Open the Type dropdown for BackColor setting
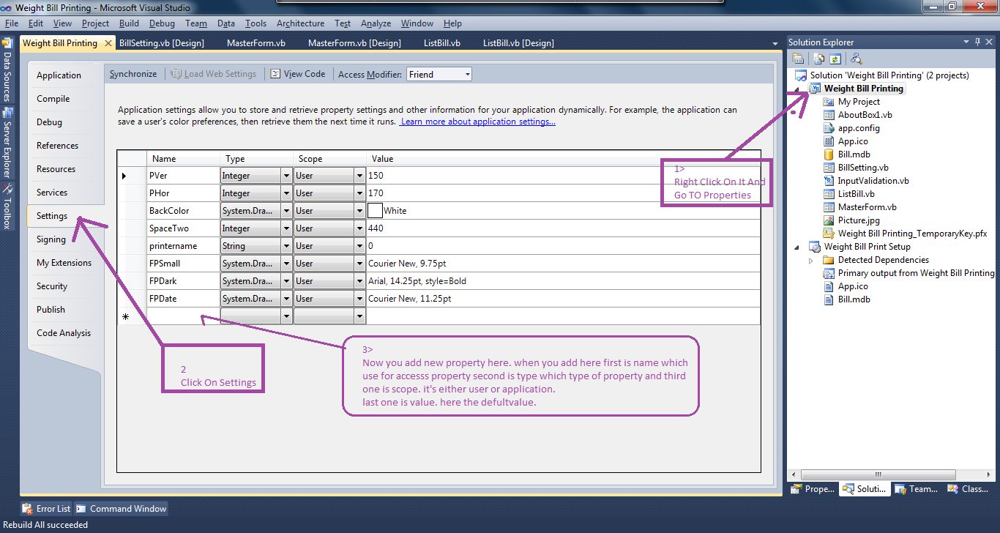The image size is (1000, 533). pyautogui.click(x=287, y=210)
